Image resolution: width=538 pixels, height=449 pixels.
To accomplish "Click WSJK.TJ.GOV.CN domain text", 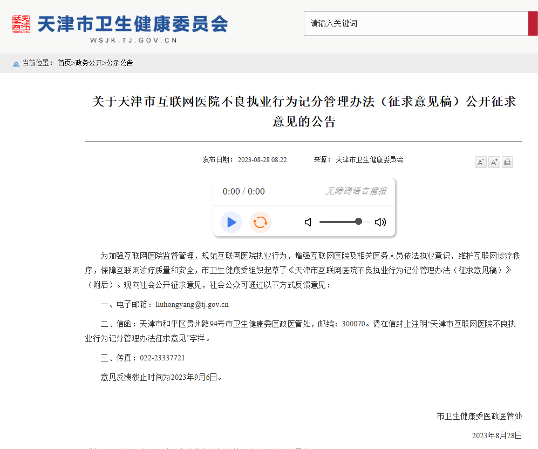I will pyautogui.click(x=133, y=41).
